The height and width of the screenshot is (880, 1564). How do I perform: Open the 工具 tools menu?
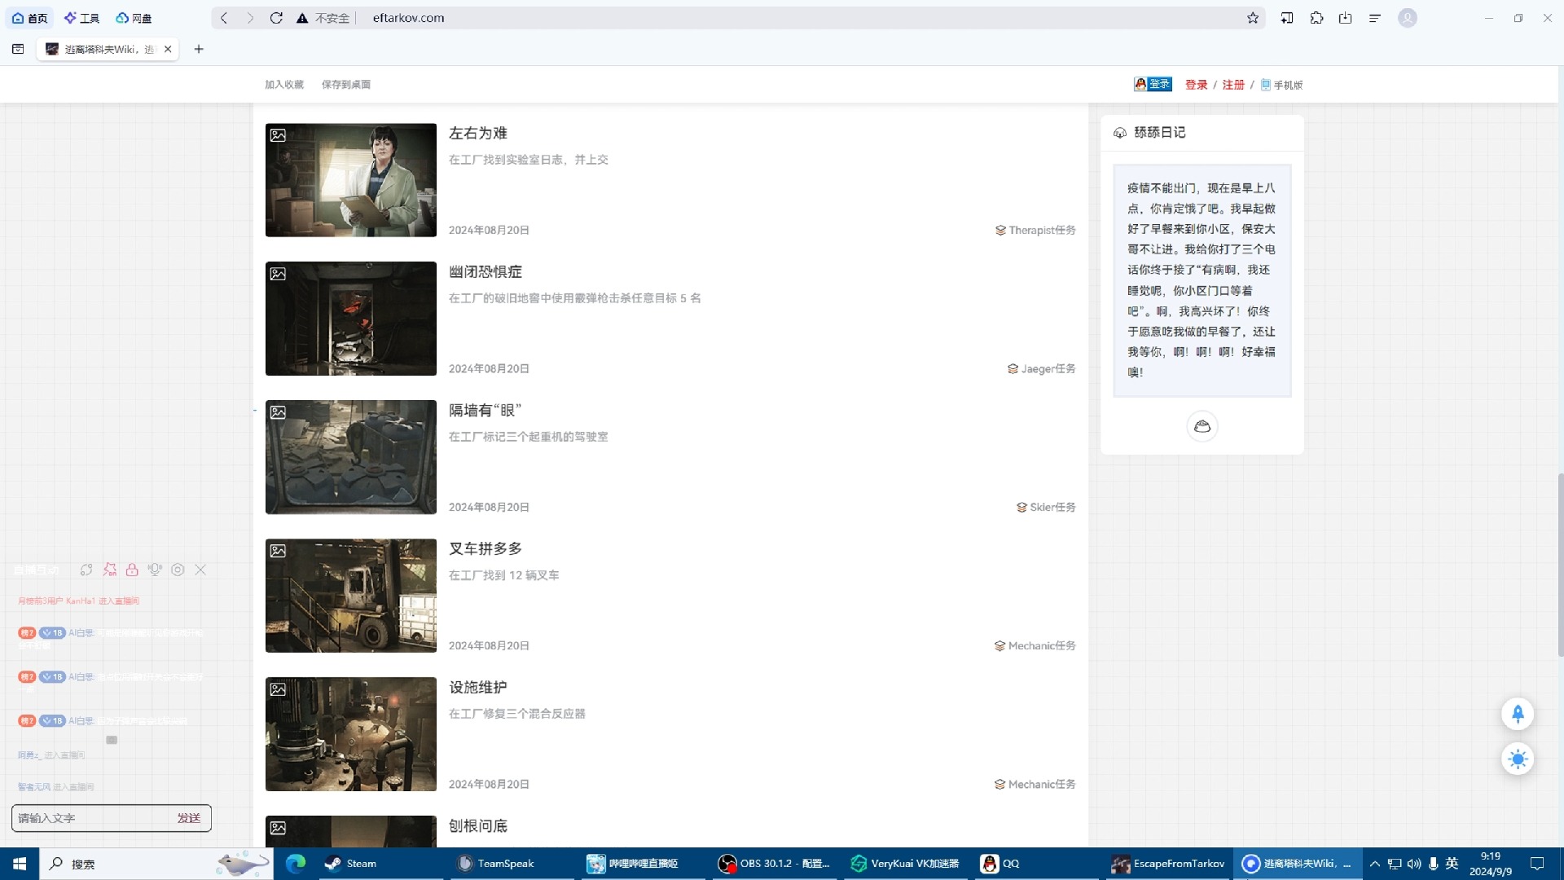pos(81,18)
